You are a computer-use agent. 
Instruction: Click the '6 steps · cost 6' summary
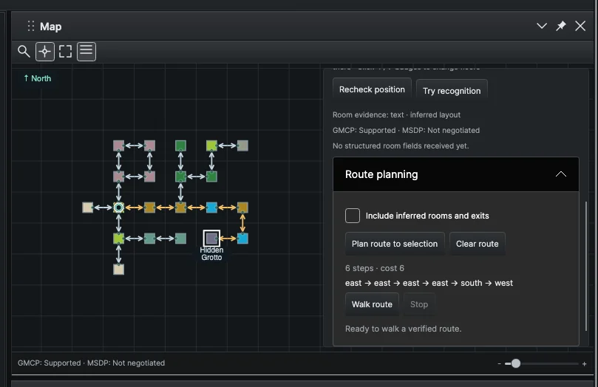[x=375, y=268]
